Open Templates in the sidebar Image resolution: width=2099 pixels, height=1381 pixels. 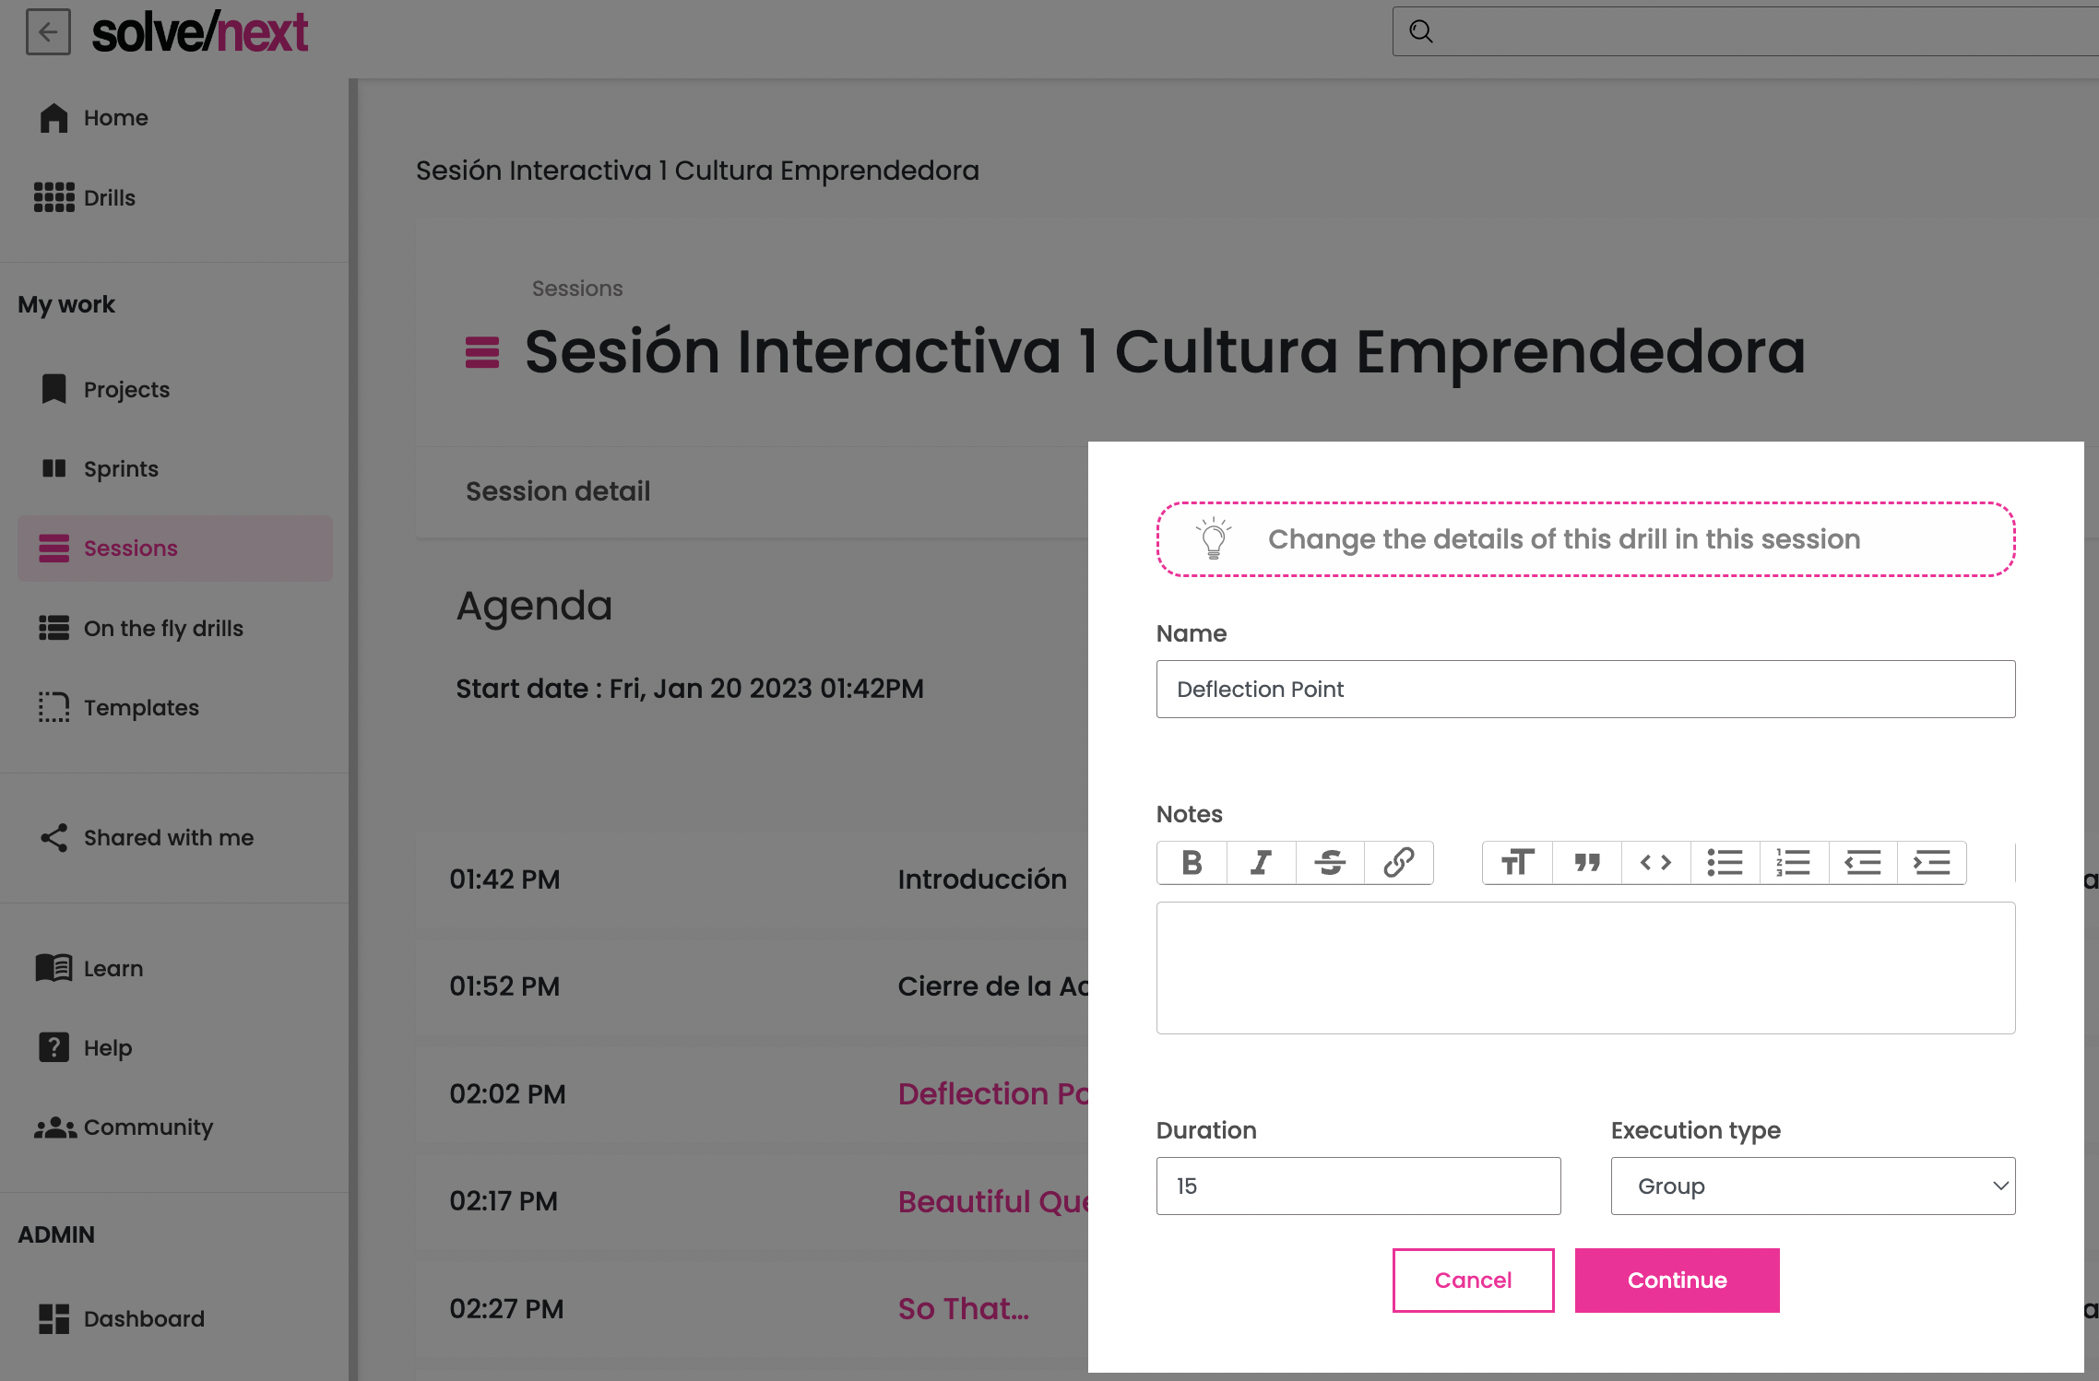[141, 707]
